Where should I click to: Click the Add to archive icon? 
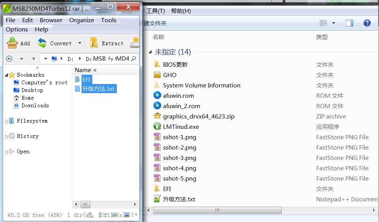[x=12, y=43]
